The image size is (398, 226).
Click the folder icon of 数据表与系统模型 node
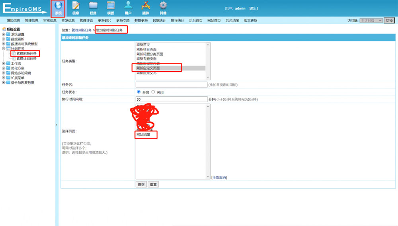pos(8,44)
